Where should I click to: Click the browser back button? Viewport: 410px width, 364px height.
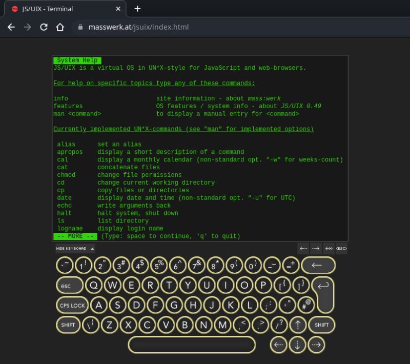pos(10,27)
